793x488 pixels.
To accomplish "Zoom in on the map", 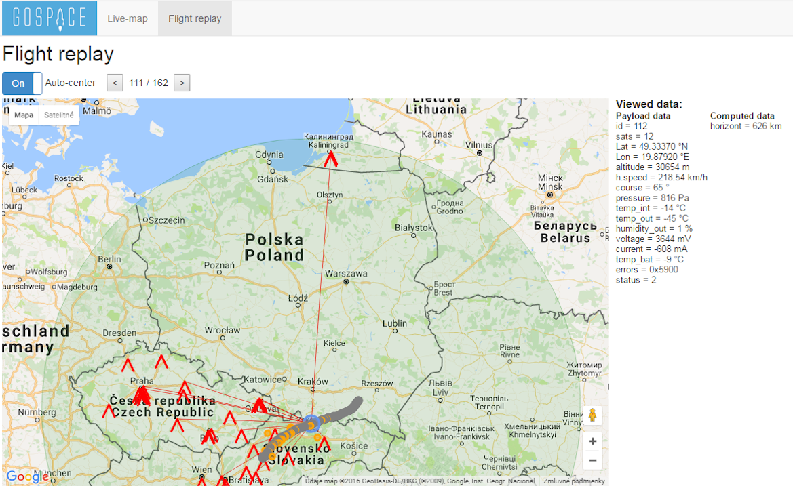I will click(592, 441).
